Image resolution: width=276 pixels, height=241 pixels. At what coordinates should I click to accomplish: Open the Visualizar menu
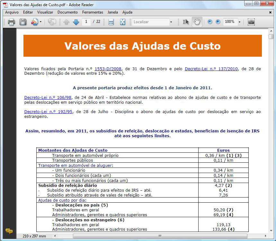pyautogui.click(x=45, y=12)
